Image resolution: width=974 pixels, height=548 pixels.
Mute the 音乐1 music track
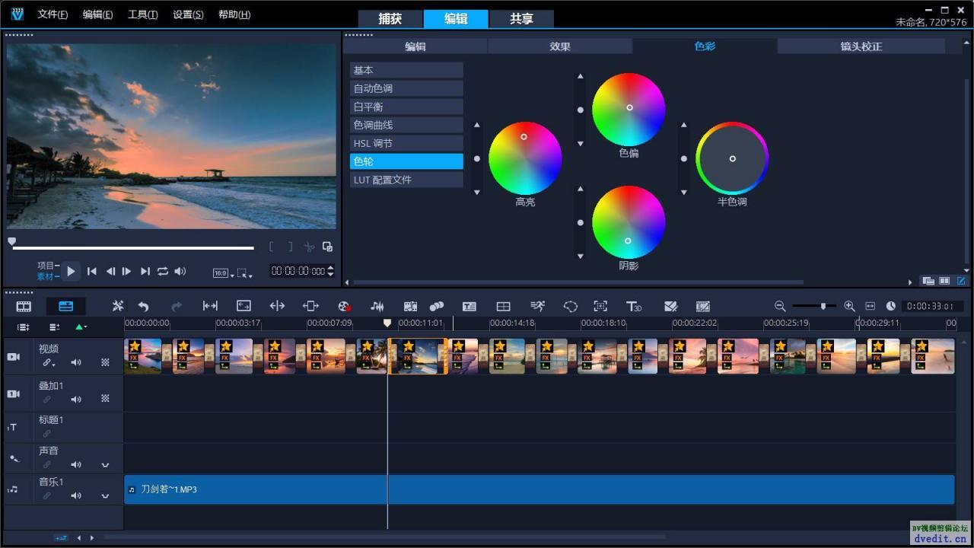(76, 495)
